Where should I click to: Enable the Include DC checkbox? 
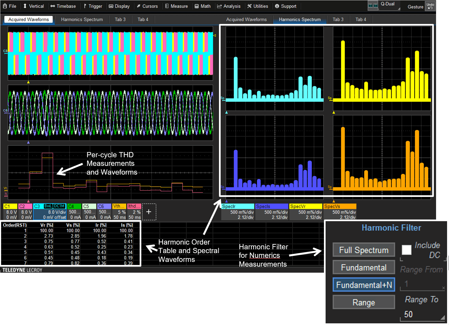tap(406, 250)
